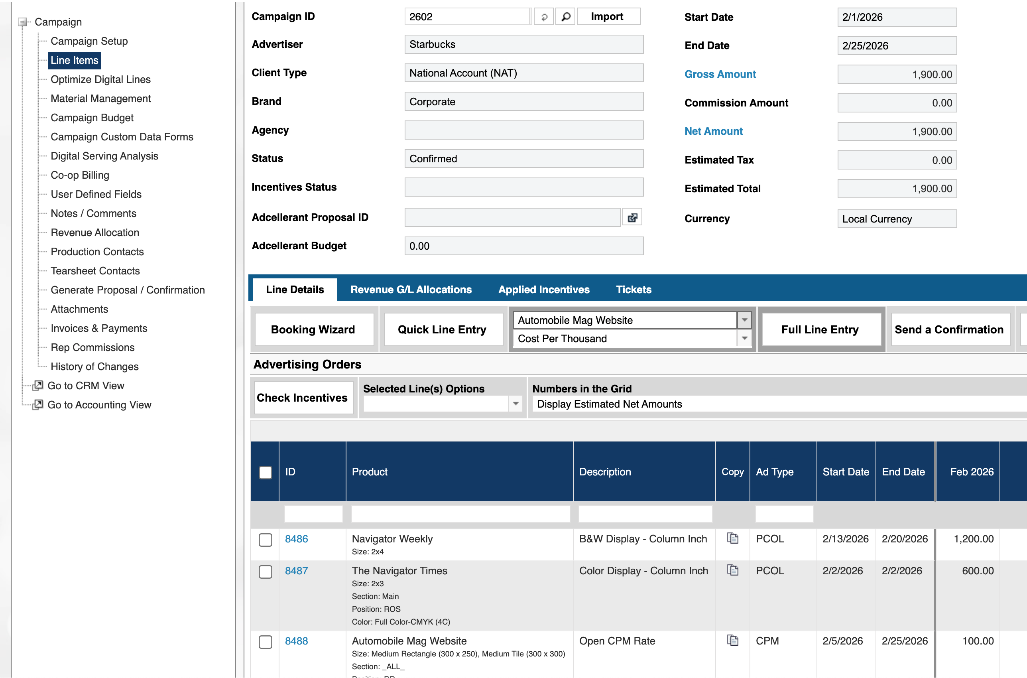This screenshot has width=1027, height=678.
Task: Click the search magnifier icon for Campaign ID
Action: [565, 17]
